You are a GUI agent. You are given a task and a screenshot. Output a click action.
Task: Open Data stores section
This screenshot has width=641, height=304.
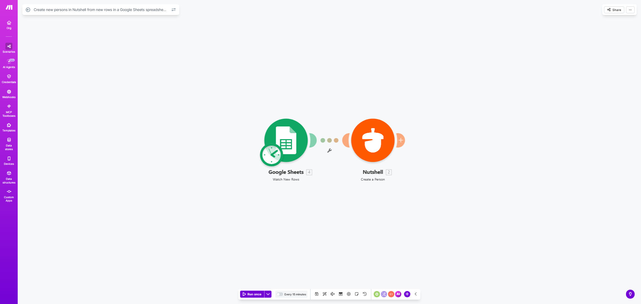tap(9, 144)
